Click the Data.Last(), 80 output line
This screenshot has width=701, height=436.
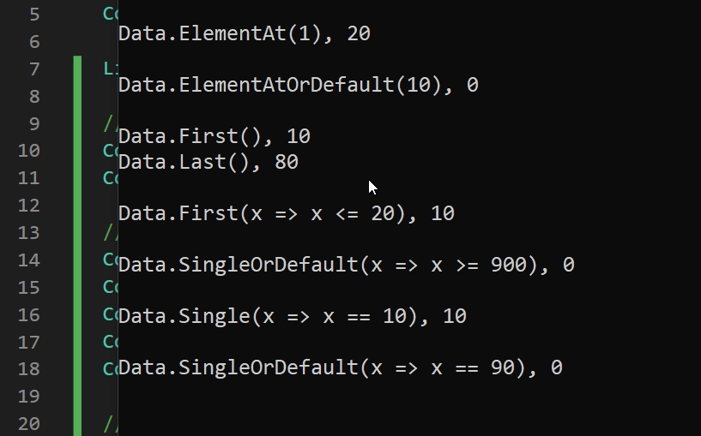tap(208, 162)
